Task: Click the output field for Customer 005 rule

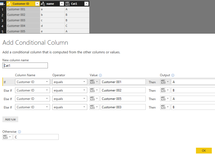Action: (x=193, y=99)
